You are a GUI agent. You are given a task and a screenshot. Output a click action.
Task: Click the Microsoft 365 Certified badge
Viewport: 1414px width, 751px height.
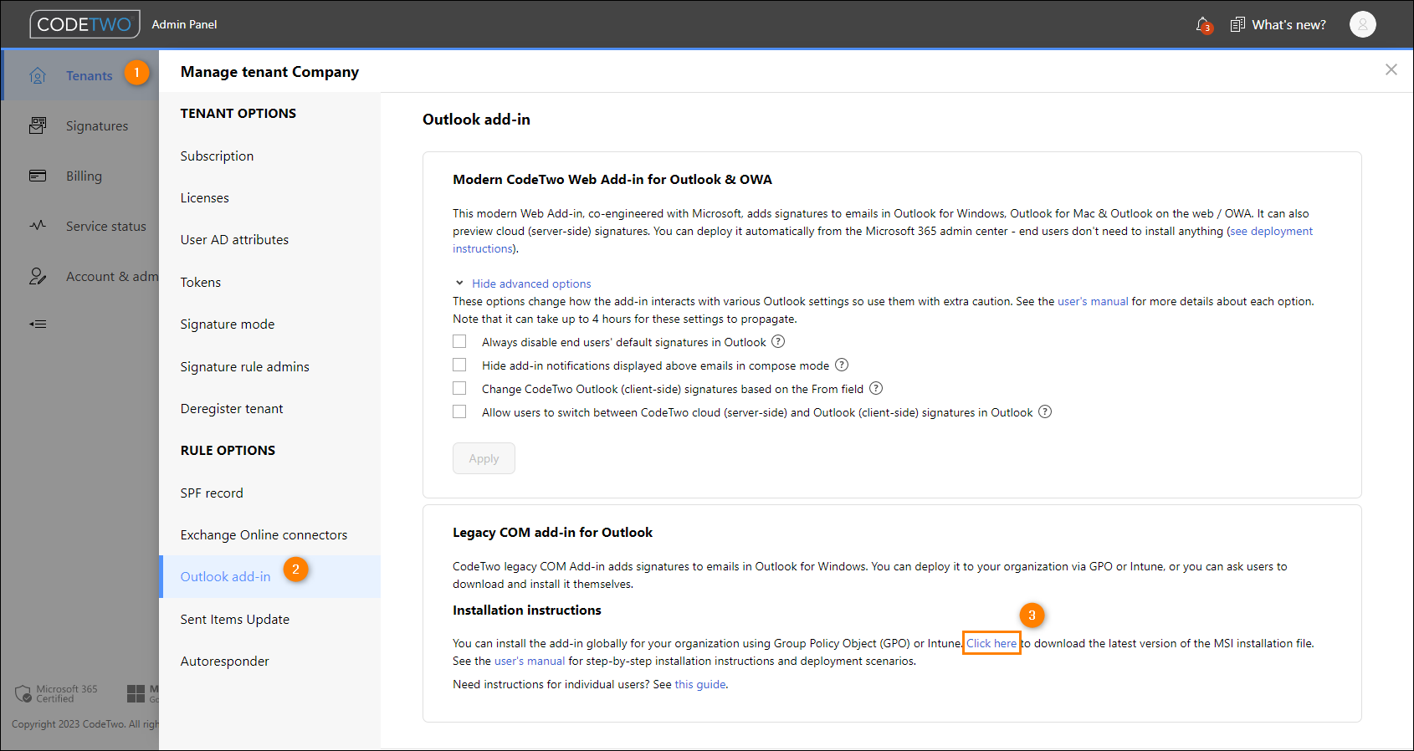click(56, 693)
